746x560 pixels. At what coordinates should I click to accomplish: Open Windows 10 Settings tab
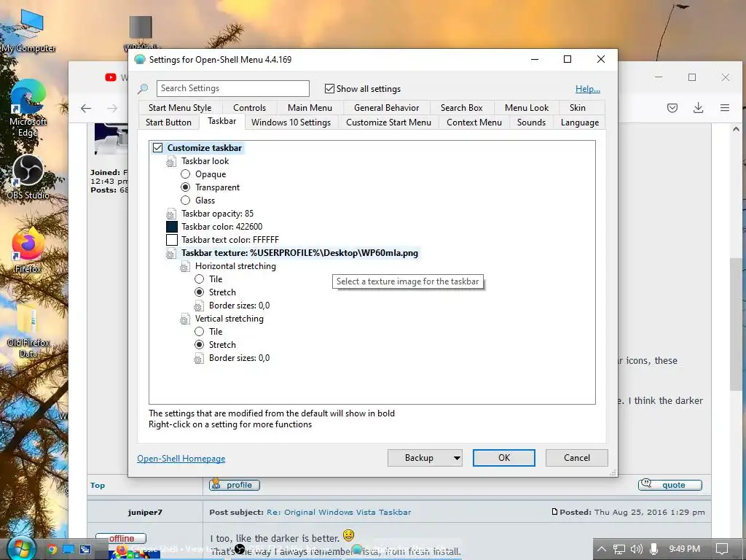(x=291, y=122)
